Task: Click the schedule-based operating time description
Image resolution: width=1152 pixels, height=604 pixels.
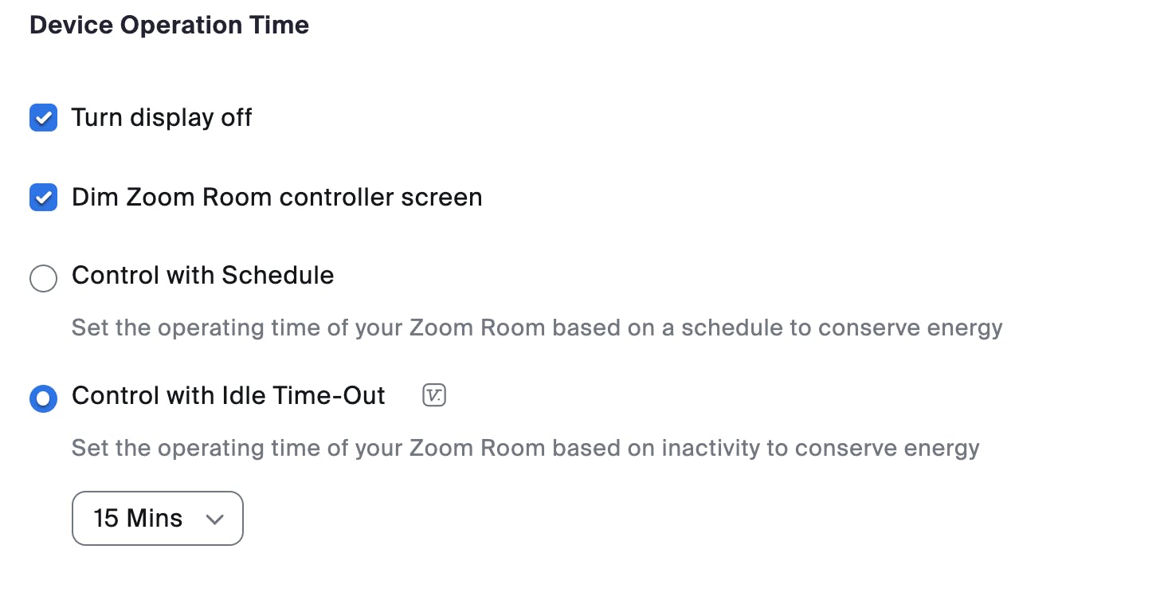Action: [536, 327]
